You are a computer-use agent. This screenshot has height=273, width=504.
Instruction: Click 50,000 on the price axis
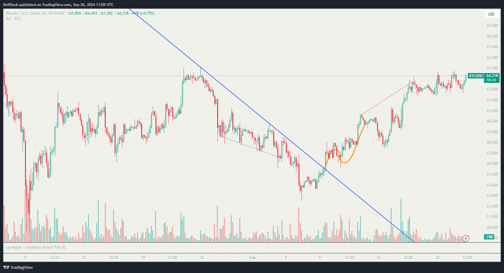(492, 227)
